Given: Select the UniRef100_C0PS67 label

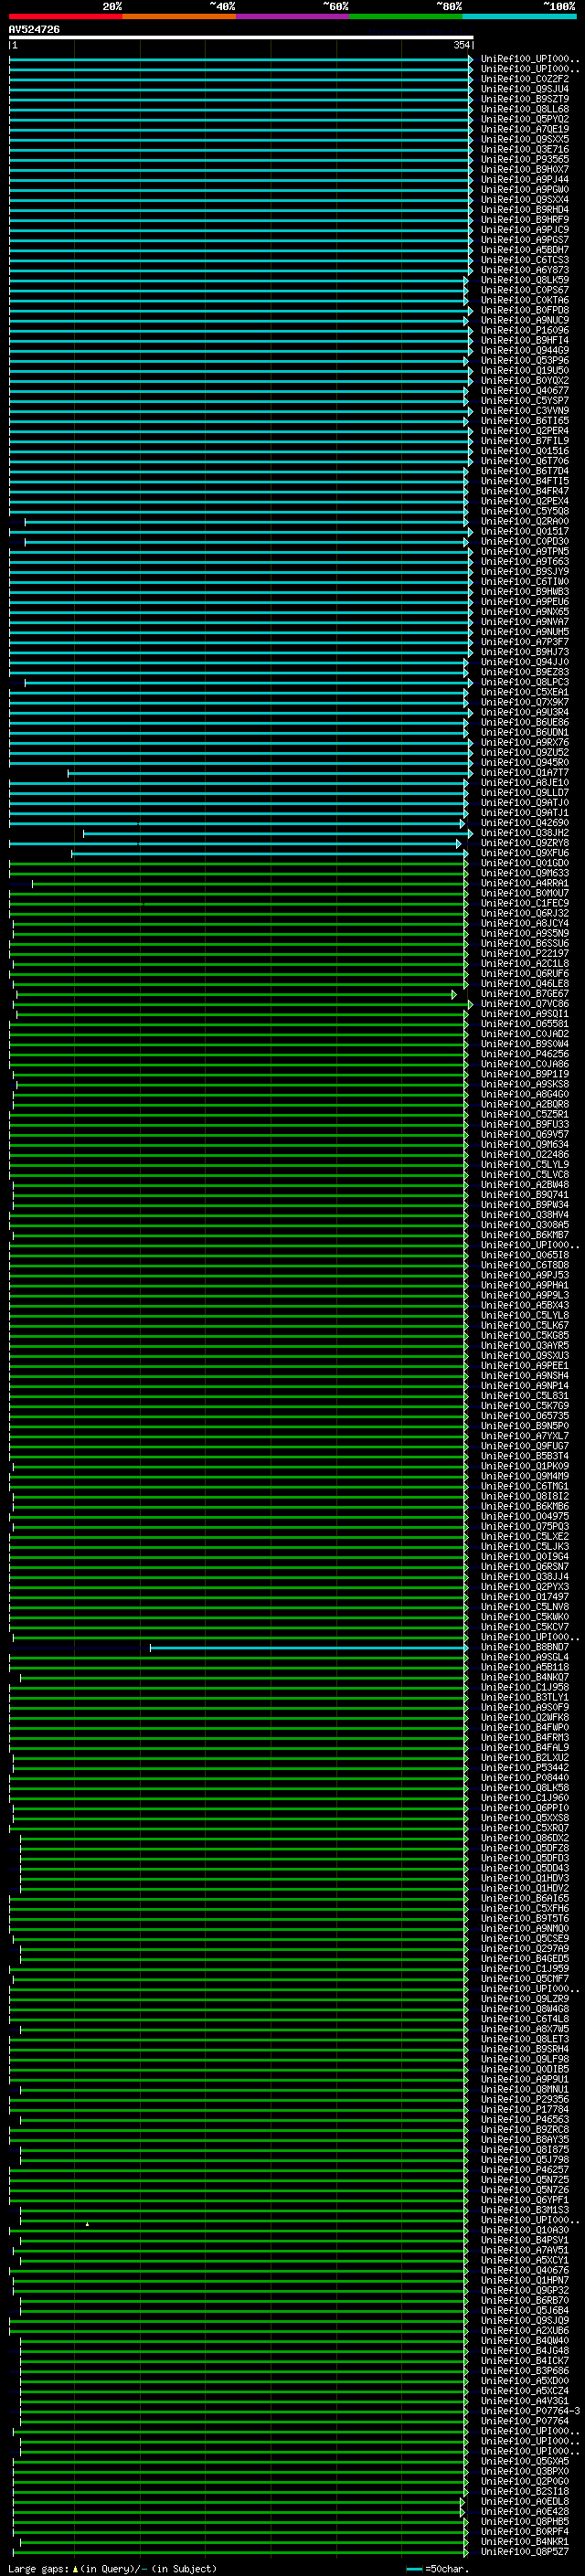Looking at the screenshot, I should coord(524,290).
